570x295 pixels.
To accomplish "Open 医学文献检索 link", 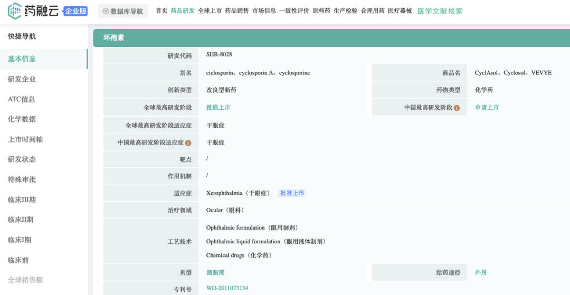I will (440, 11).
